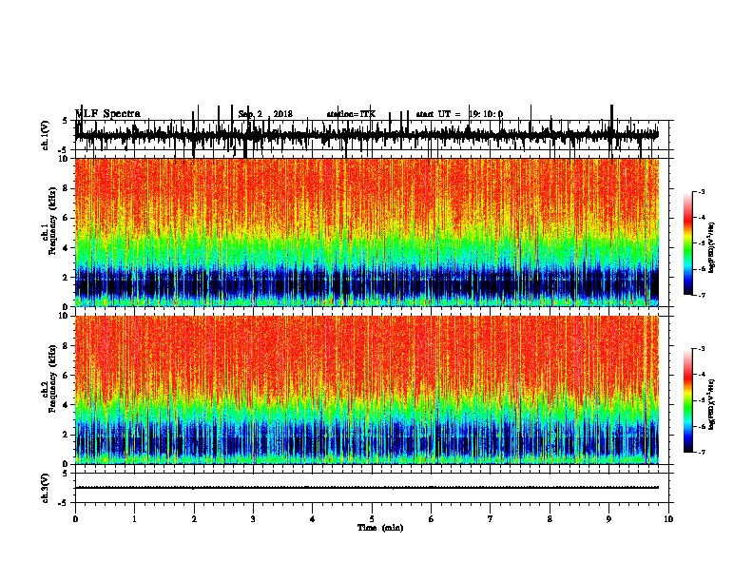Click the '6' kHz tick on ch.1 frequency axis
This screenshot has width=753, height=582.
pyautogui.click(x=67, y=218)
